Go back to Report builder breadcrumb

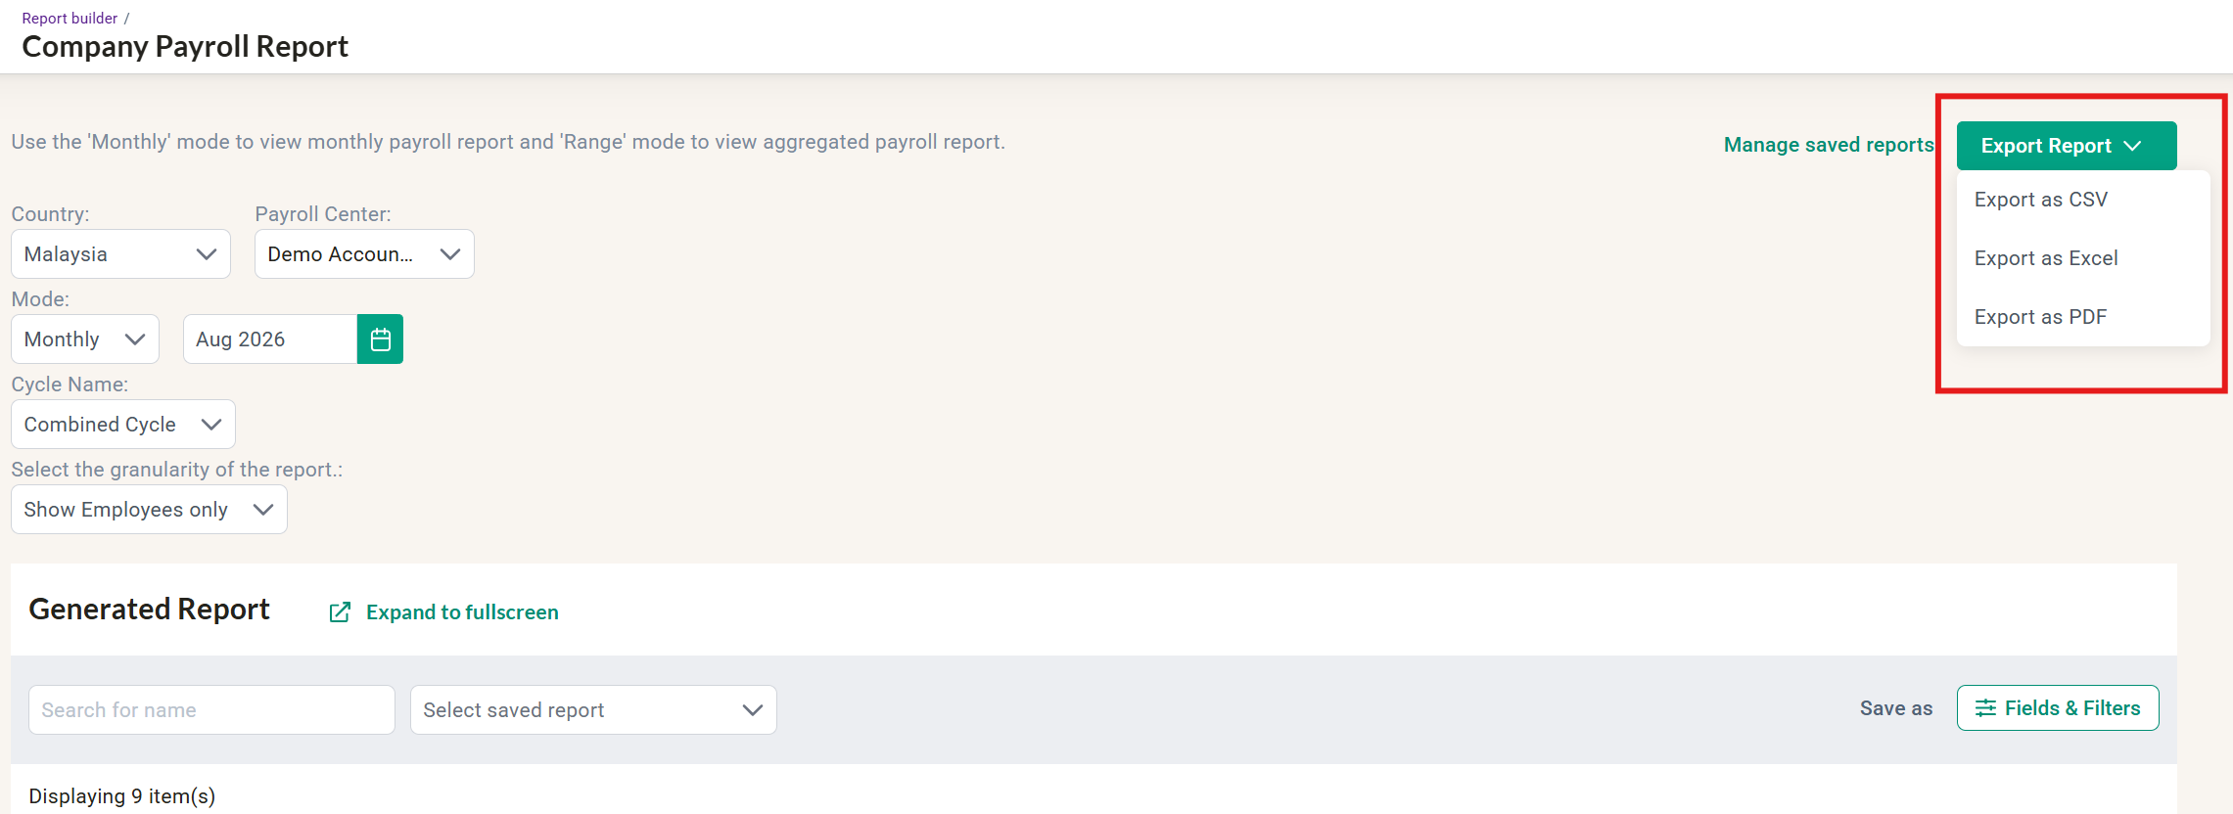click(70, 18)
